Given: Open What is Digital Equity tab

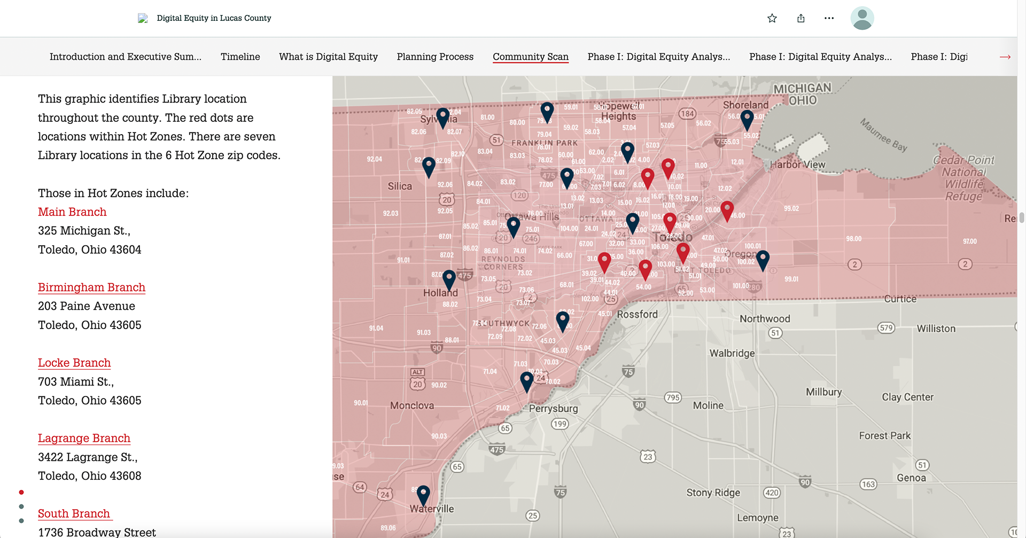Looking at the screenshot, I should click(328, 57).
